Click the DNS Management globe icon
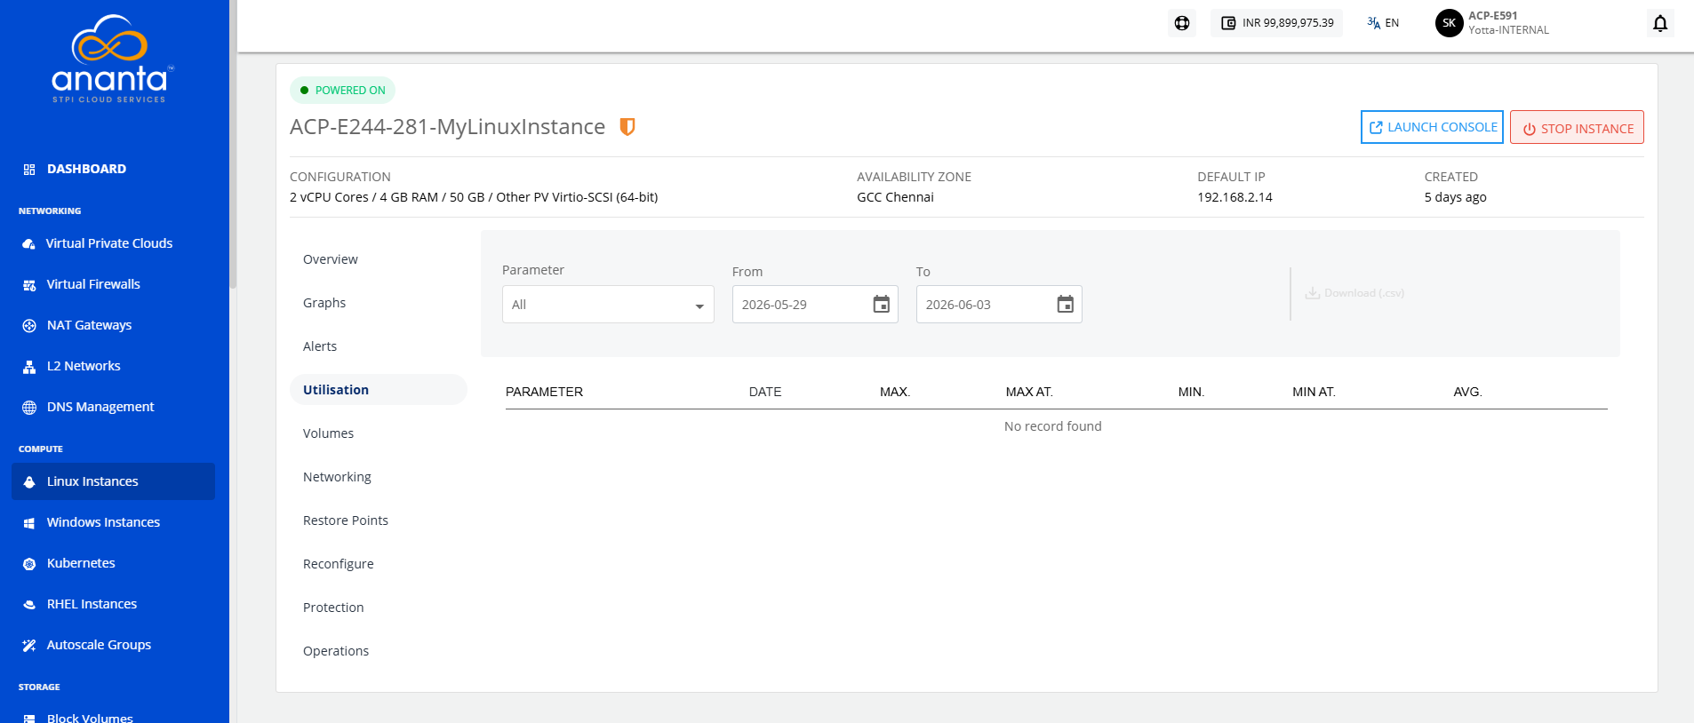 [29, 408]
